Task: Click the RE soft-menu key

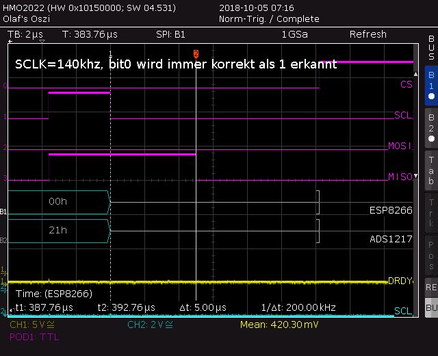Action: pyautogui.click(x=431, y=288)
